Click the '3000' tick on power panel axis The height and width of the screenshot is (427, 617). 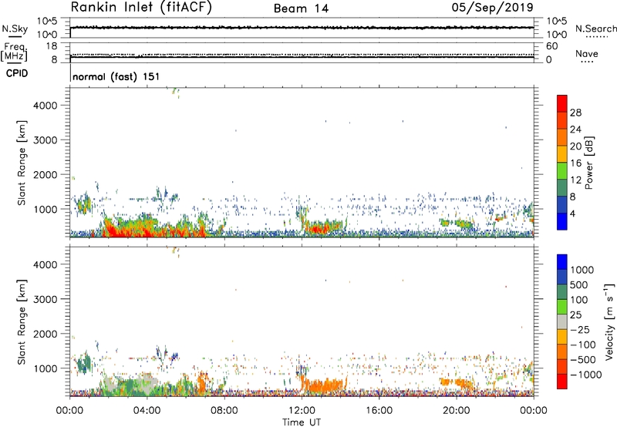point(46,140)
